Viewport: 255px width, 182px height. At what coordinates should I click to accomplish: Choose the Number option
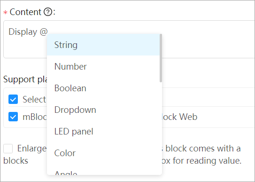click(103, 66)
